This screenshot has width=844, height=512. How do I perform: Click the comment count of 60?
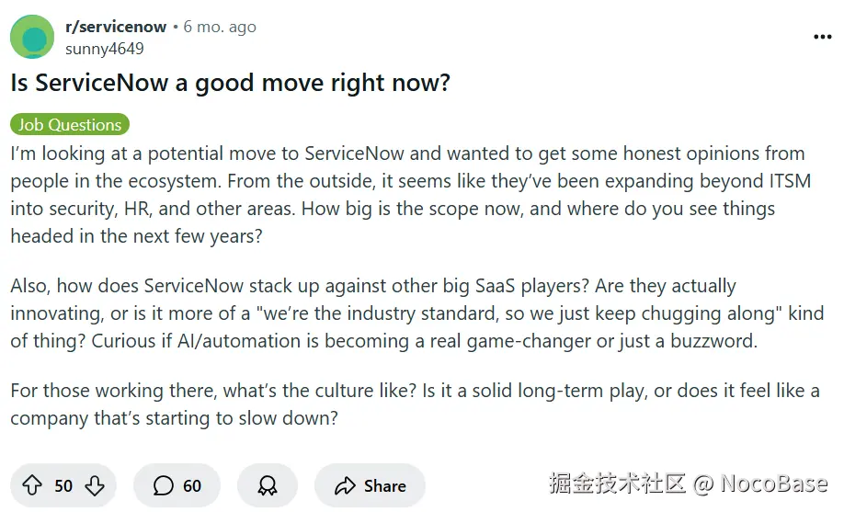(192, 485)
